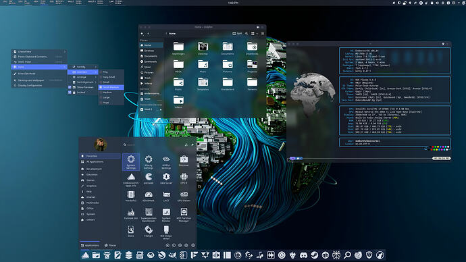
Task: Click the launcher search field
Action: pyautogui.click(x=153, y=145)
